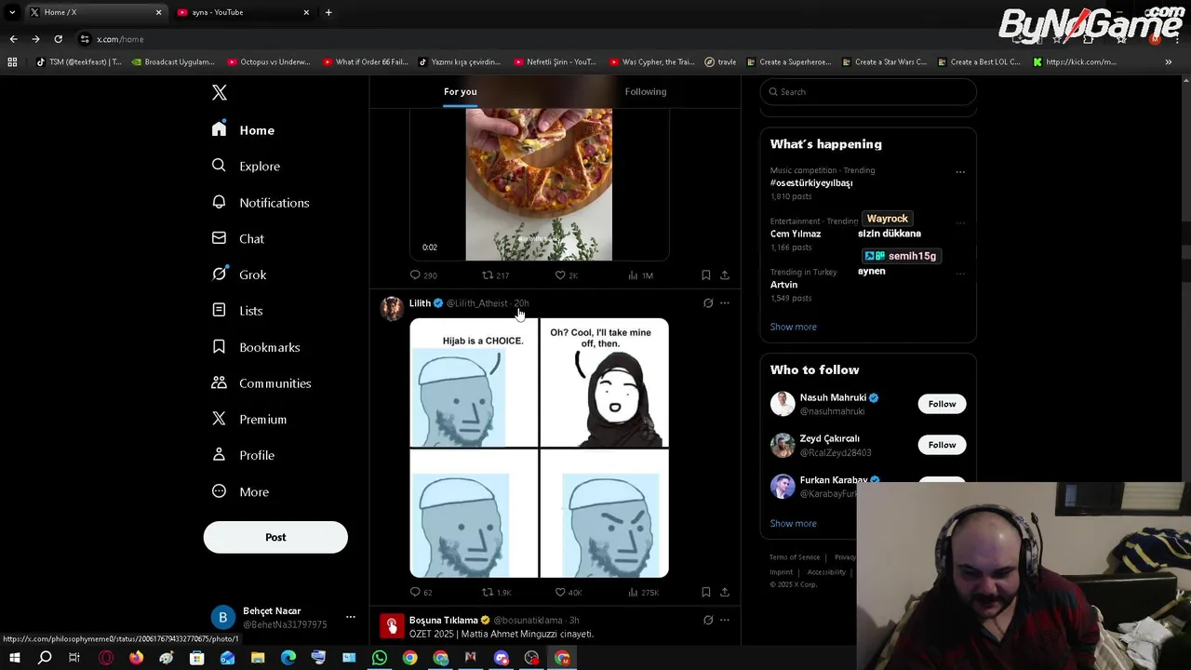Open the Hijab meme image
Image resolution: width=1191 pixels, height=670 pixels.
click(539, 448)
